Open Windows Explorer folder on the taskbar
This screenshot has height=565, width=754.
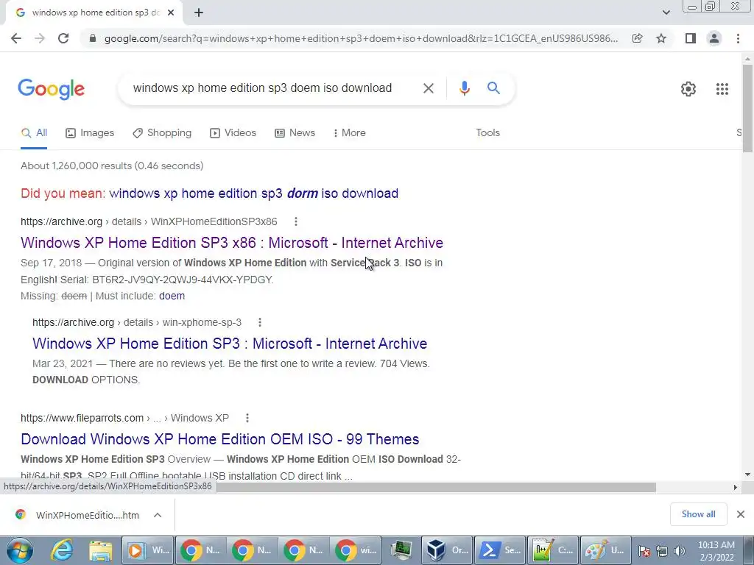100,550
